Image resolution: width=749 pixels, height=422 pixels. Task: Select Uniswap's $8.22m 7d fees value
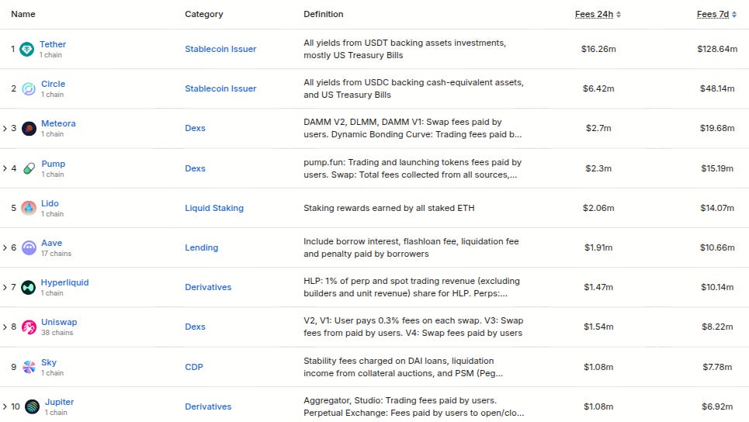(717, 327)
